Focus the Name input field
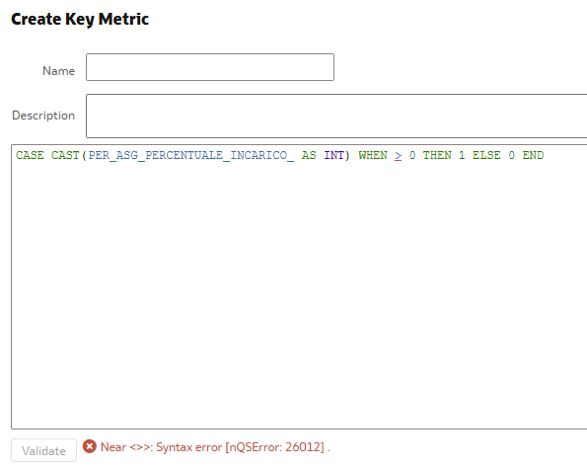This screenshot has height=468, width=587. pos(210,67)
